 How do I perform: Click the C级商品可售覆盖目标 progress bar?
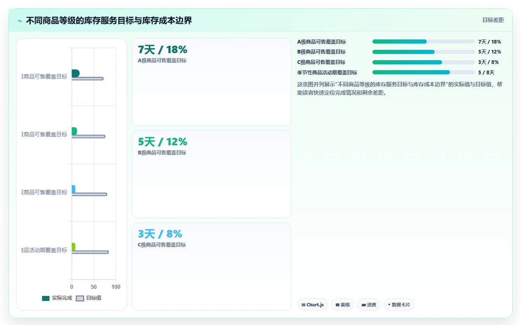423,62
